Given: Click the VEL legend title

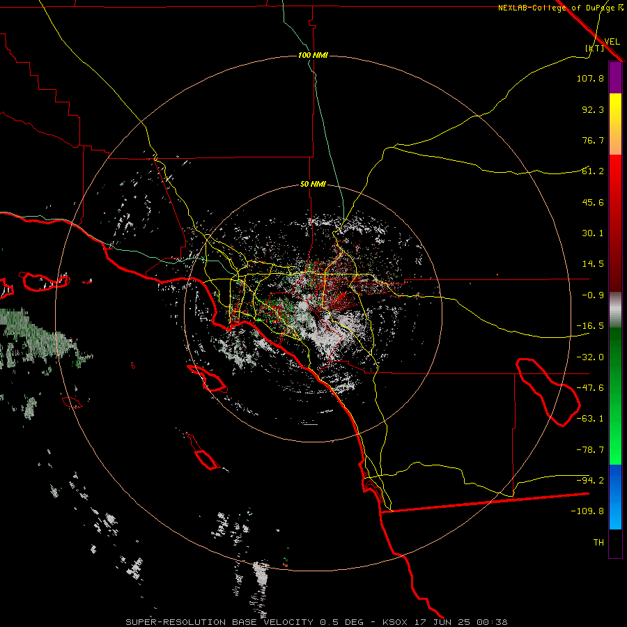Looking at the screenshot, I should click(x=612, y=42).
